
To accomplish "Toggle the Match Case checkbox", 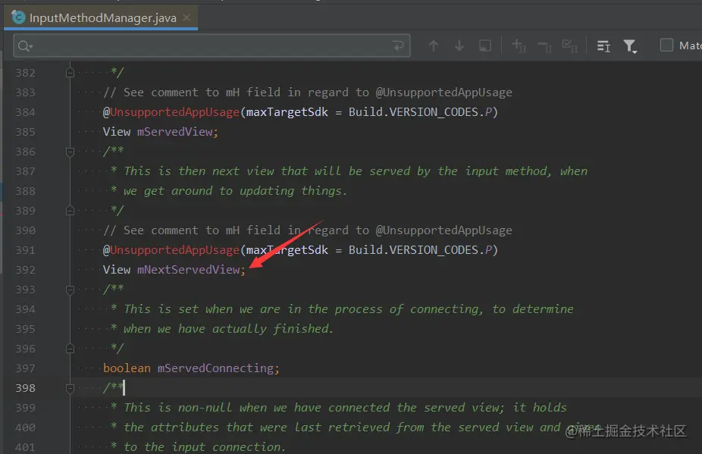I will [x=666, y=45].
